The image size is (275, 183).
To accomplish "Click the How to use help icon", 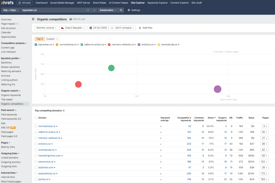I will (x=71, y=19).
